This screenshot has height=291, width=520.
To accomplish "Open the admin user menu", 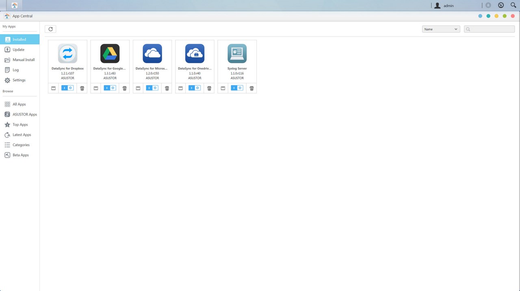I will click(444, 6).
